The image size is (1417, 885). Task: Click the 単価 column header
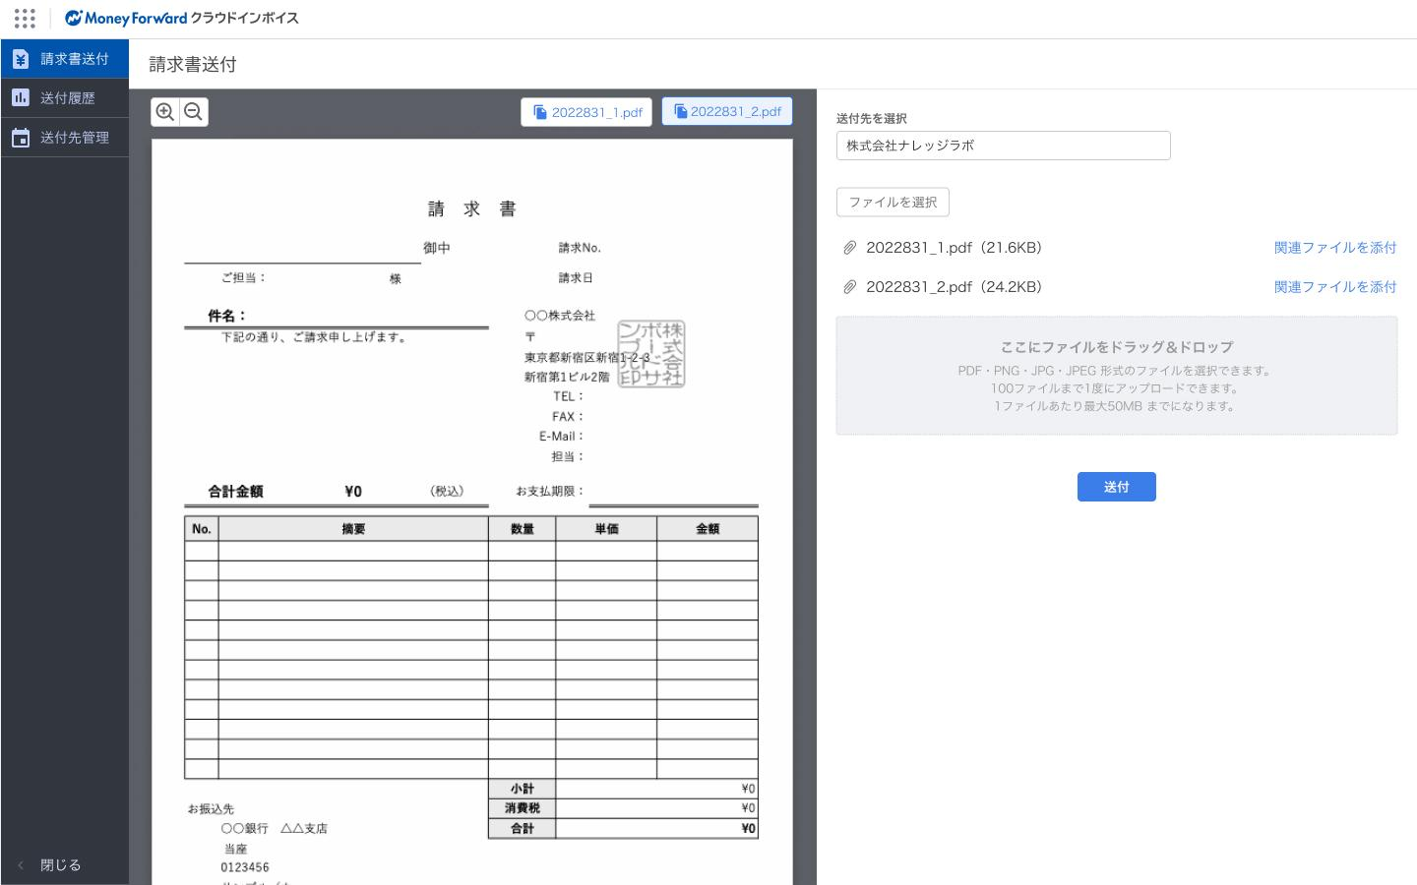pyautogui.click(x=606, y=529)
